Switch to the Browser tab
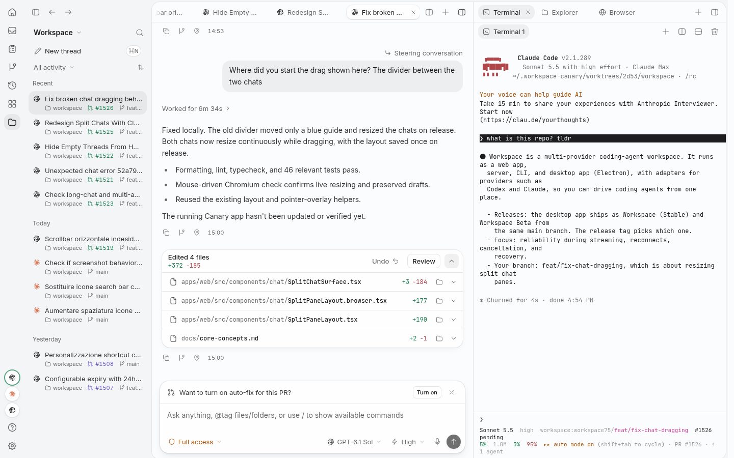This screenshot has width=734, height=458. (617, 12)
